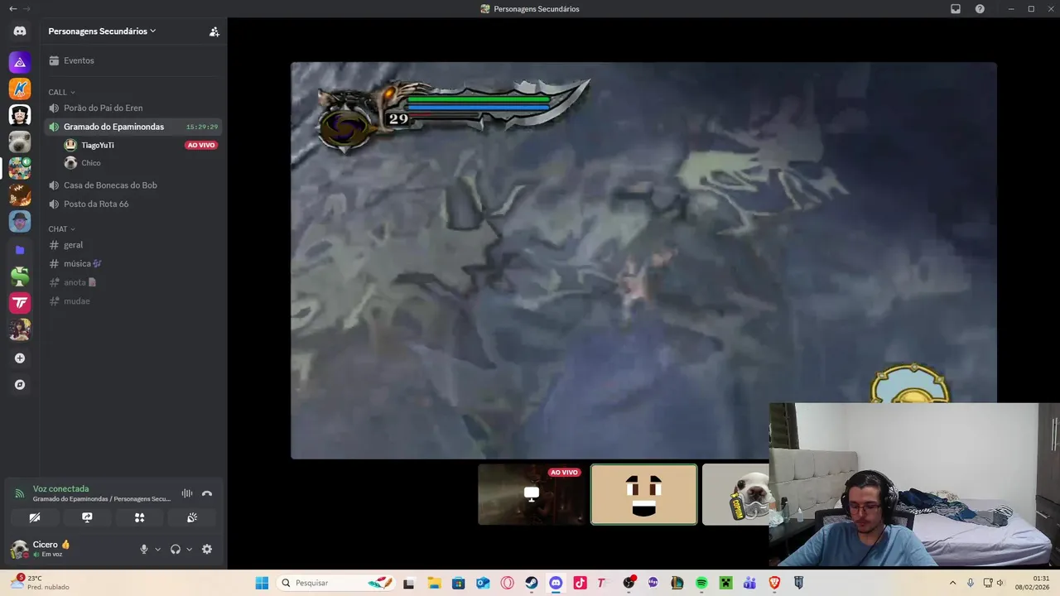The image size is (1060, 596).
Task: Open the mudae text channel
Action: (132, 300)
